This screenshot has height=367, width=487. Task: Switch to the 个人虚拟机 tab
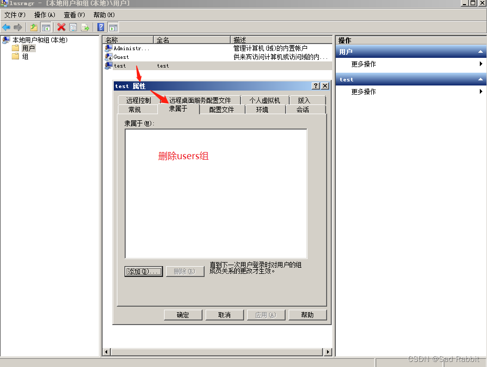click(265, 100)
